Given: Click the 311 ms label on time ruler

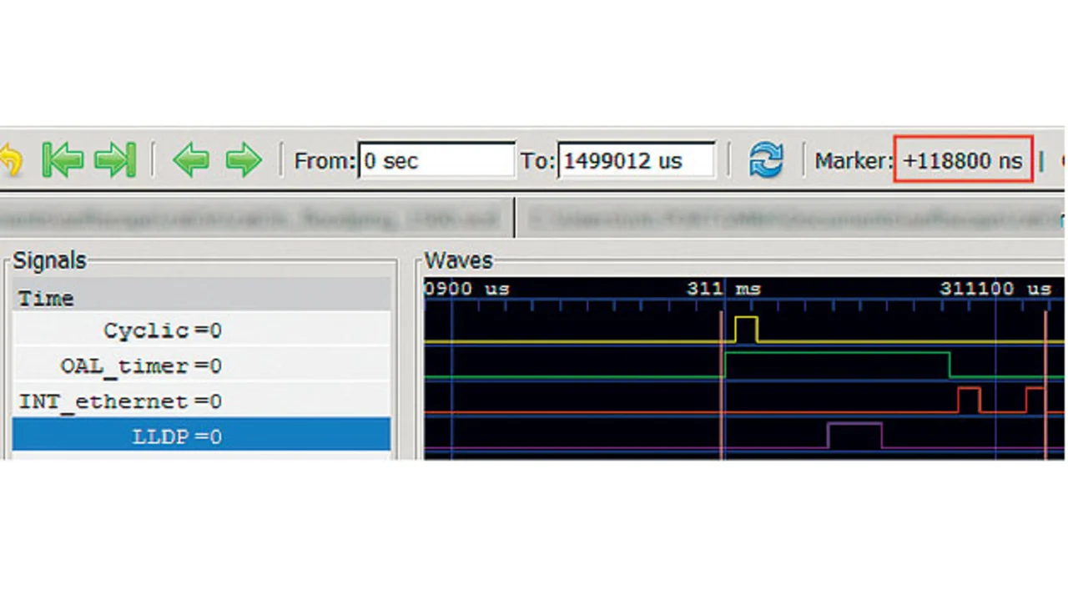Looking at the screenshot, I should pyautogui.click(x=723, y=289).
